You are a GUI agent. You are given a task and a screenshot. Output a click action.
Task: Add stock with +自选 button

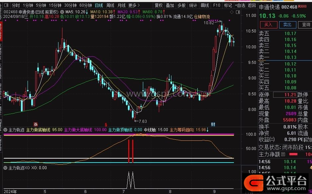click(x=240, y=5)
